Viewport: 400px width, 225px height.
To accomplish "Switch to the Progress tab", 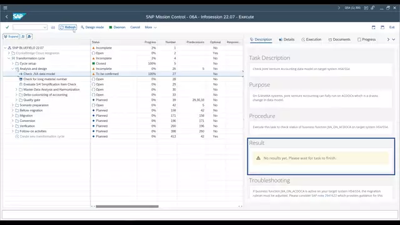I will click(367, 39).
